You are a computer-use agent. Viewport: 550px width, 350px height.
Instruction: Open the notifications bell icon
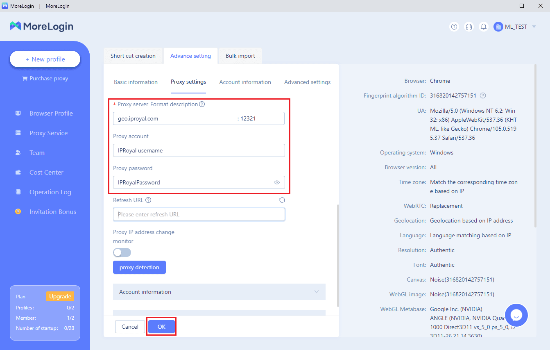(x=484, y=27)
